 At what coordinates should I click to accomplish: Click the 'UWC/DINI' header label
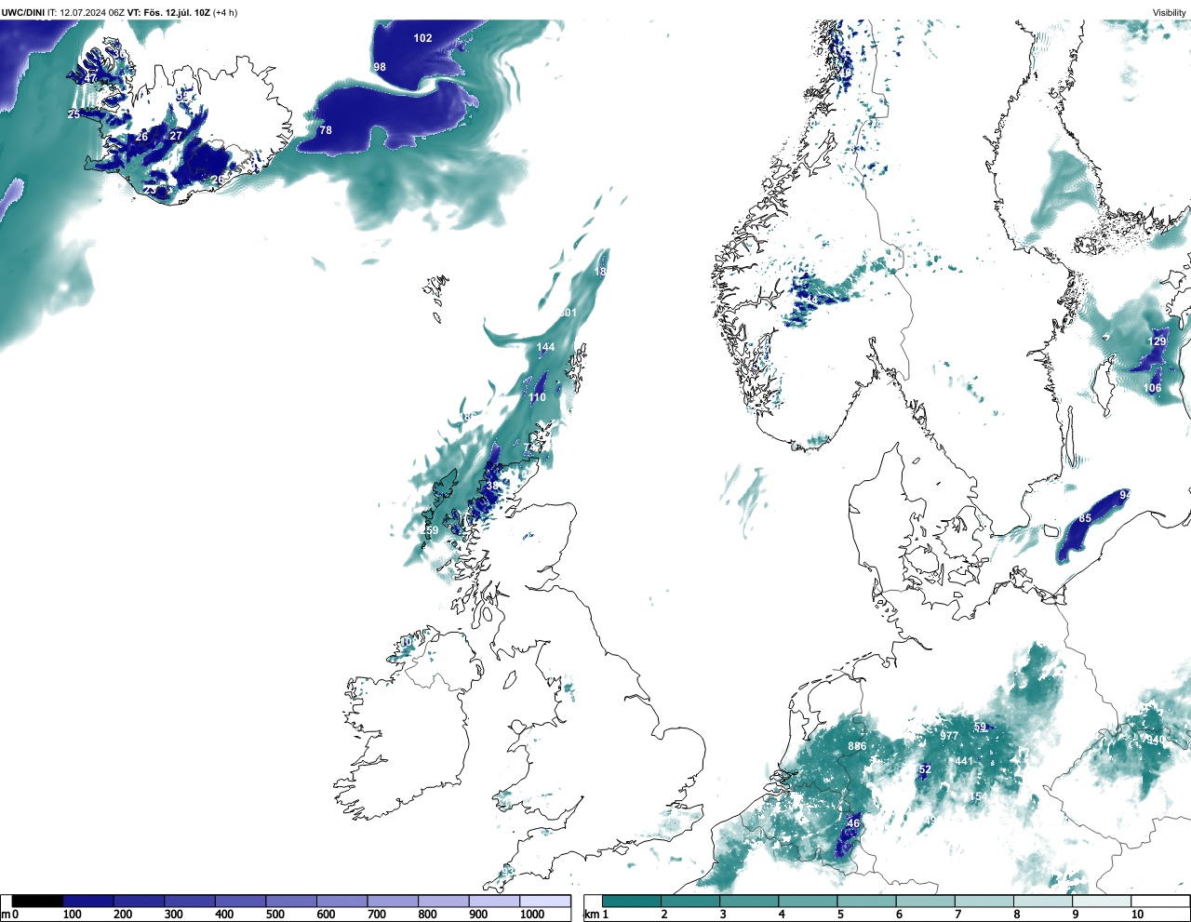(x=23, y=12)
